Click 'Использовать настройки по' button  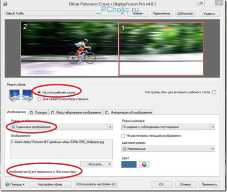pyautogui.click(x=96, y=184)
